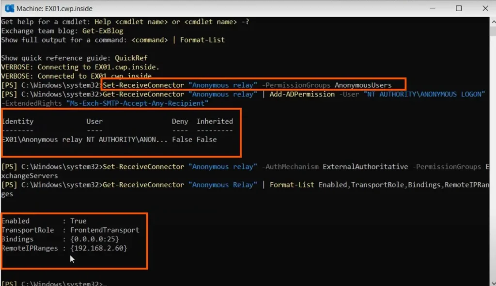
Task: Click the Exchange Management Shell title bar icon
Action: click(10, 8)
